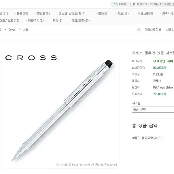Click the green circle notice icon
The width and height of the screenshot is (174, 174).
pyautogui.click(x=114, y=4)
